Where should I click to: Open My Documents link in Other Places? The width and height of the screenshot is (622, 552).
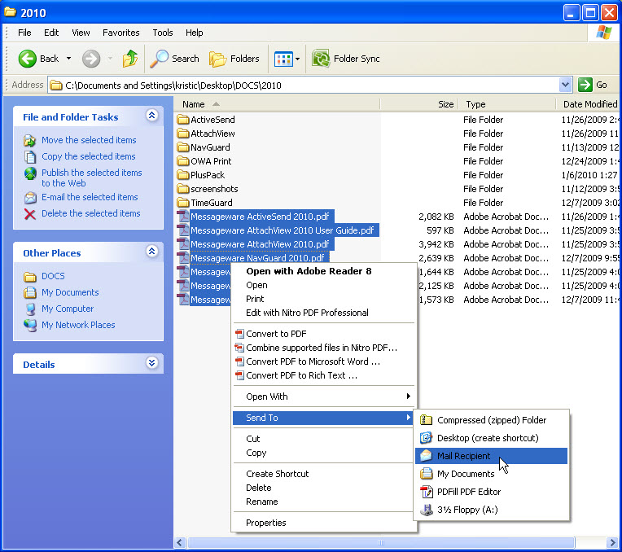point(70,292)
